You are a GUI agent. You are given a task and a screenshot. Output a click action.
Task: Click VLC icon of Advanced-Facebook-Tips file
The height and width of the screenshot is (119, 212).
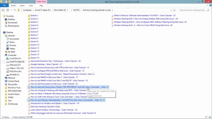point(29,61)
